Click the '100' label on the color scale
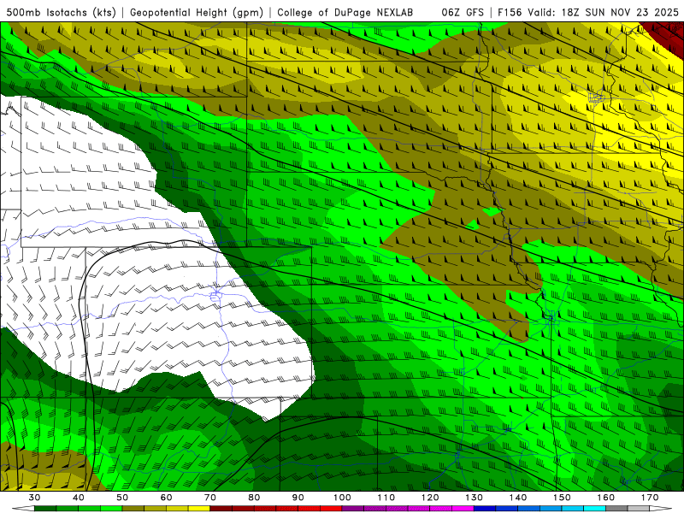This screenshot has width=684, height=513. (x=342, y=498)
